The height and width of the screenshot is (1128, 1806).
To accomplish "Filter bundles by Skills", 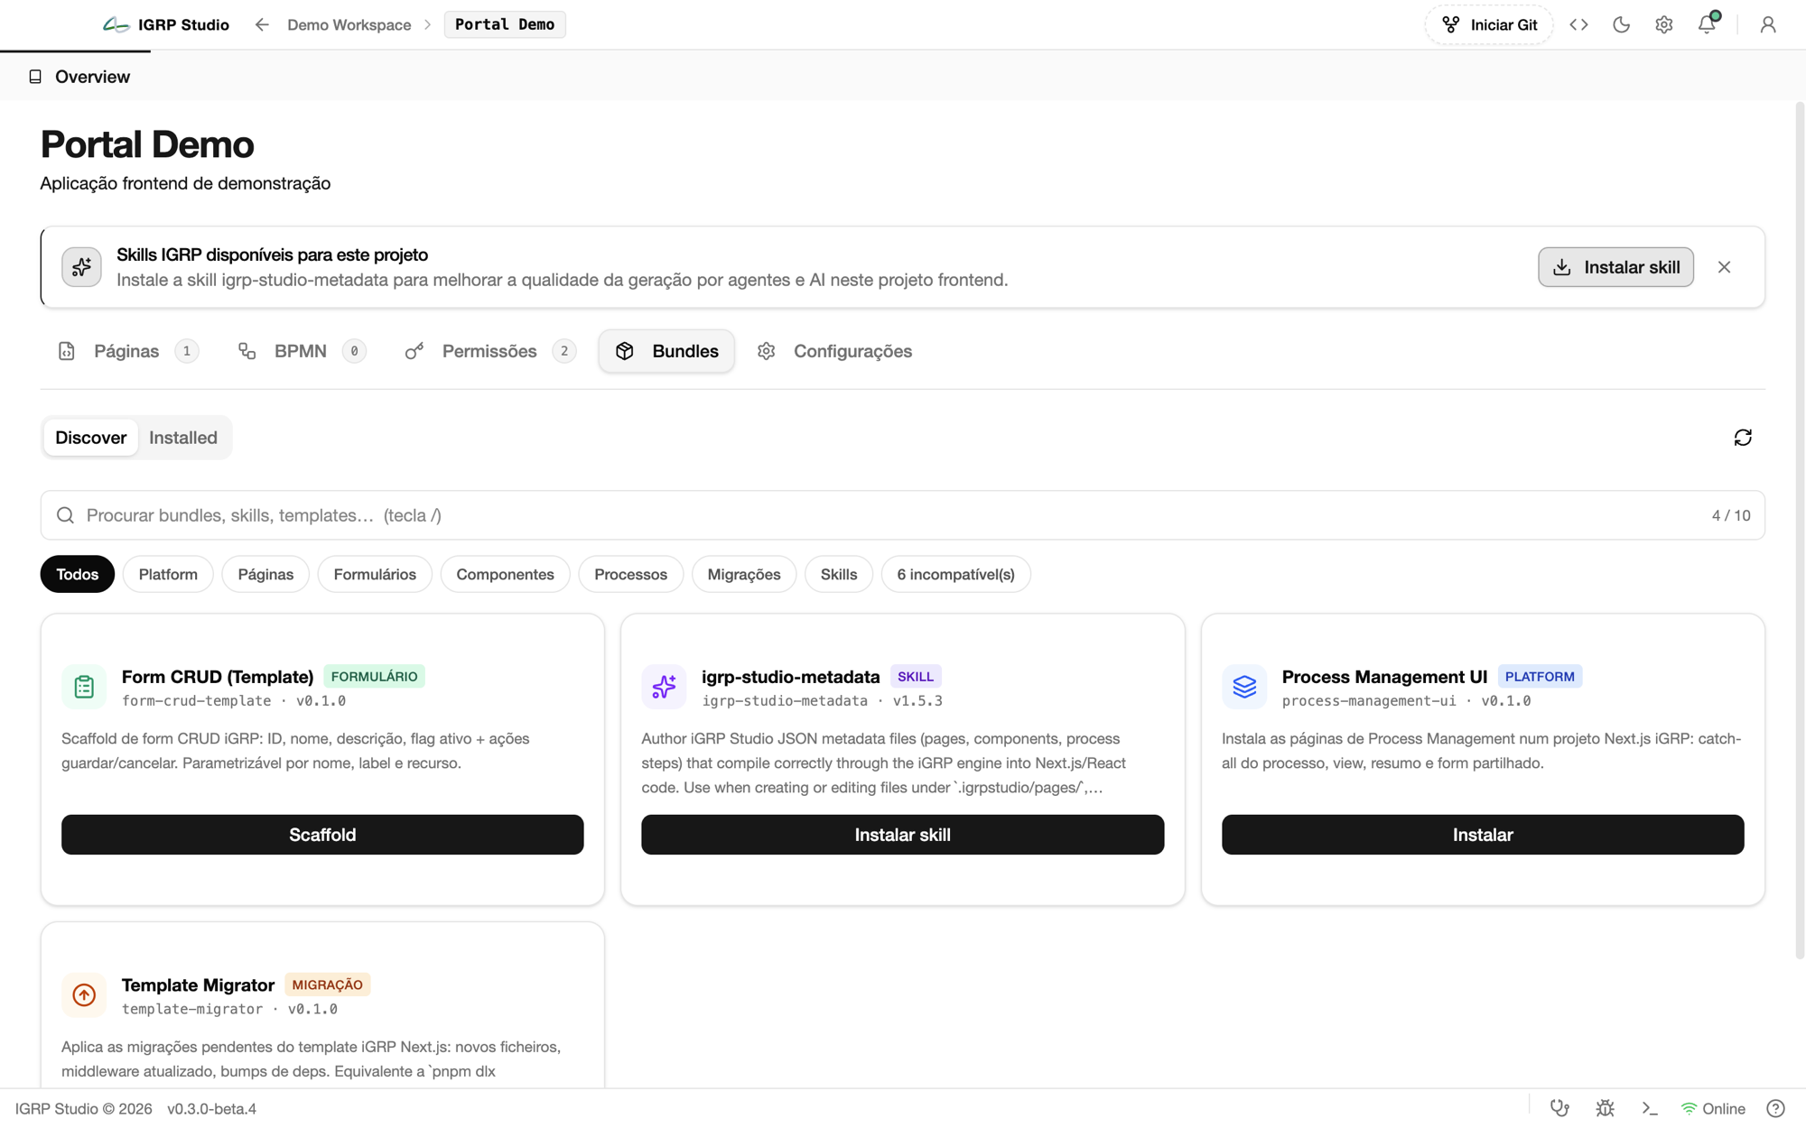I will tap(839, 574).
